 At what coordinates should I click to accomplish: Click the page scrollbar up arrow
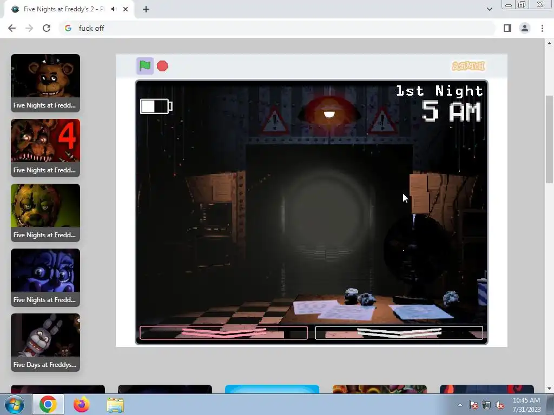(549, 43)
